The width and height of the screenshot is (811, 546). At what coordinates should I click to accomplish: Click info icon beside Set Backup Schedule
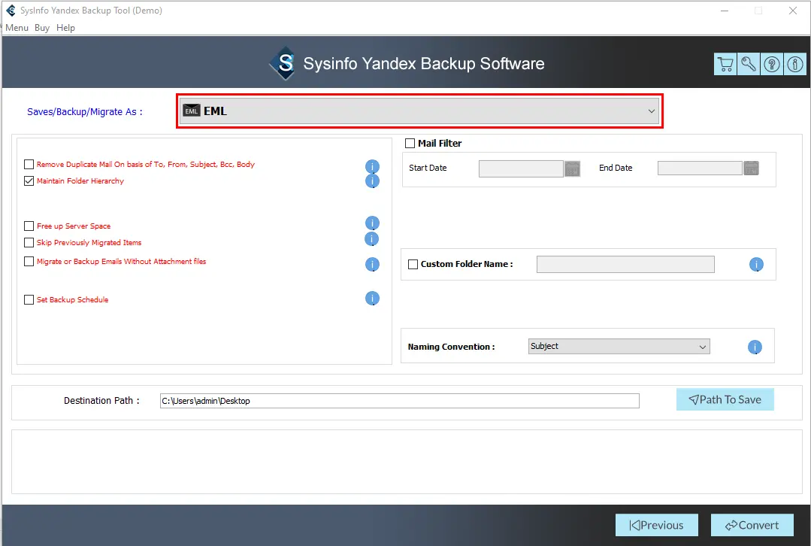pyautogui.click(x=372, y=299)
